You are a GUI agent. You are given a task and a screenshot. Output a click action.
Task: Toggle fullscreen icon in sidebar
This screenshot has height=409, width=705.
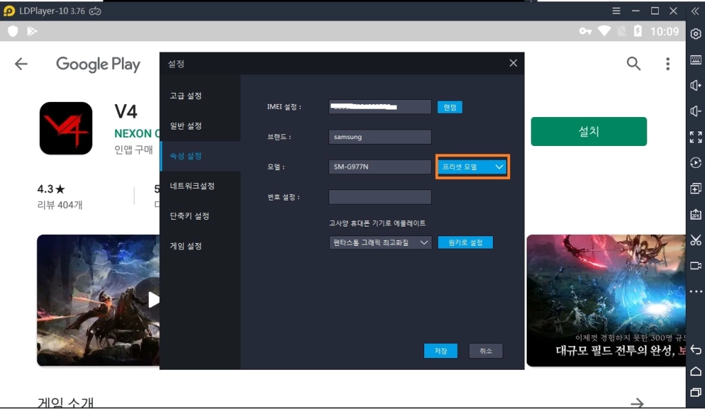click(695, 136)
